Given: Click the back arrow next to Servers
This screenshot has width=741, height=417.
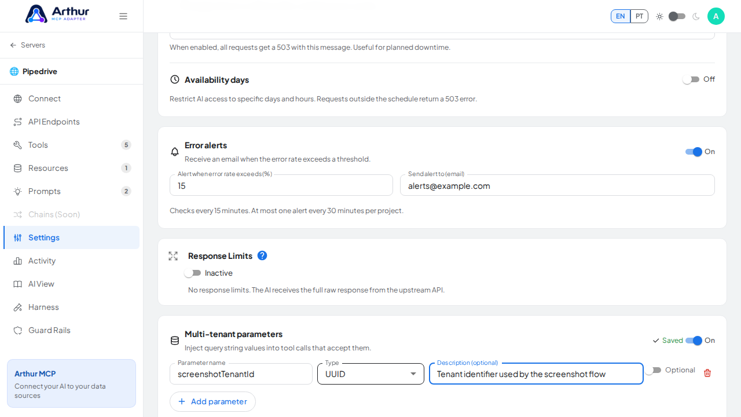Looking at the screenshot, I should 13,45.
